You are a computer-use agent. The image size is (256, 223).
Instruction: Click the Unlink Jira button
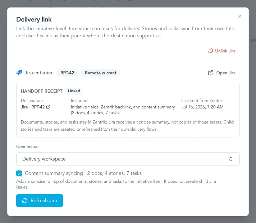(x=222, y=51)
